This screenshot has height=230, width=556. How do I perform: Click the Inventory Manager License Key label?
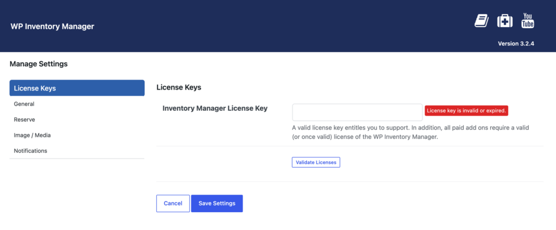(x=215, y=108)
